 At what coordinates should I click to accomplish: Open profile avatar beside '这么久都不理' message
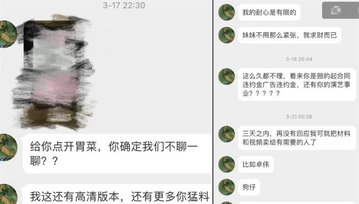[227, 76]
